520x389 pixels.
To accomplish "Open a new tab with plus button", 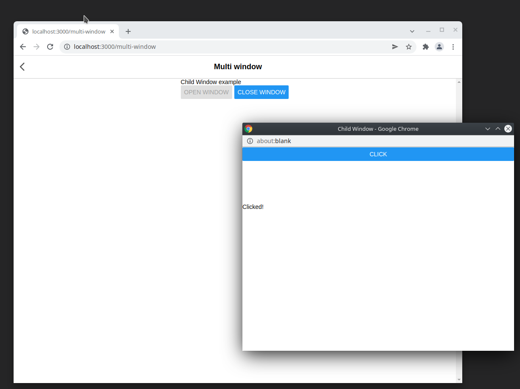I will [128, 31].
